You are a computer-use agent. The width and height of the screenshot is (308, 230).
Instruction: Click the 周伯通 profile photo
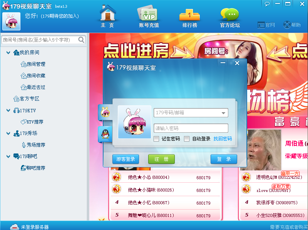tap(264, 150)
